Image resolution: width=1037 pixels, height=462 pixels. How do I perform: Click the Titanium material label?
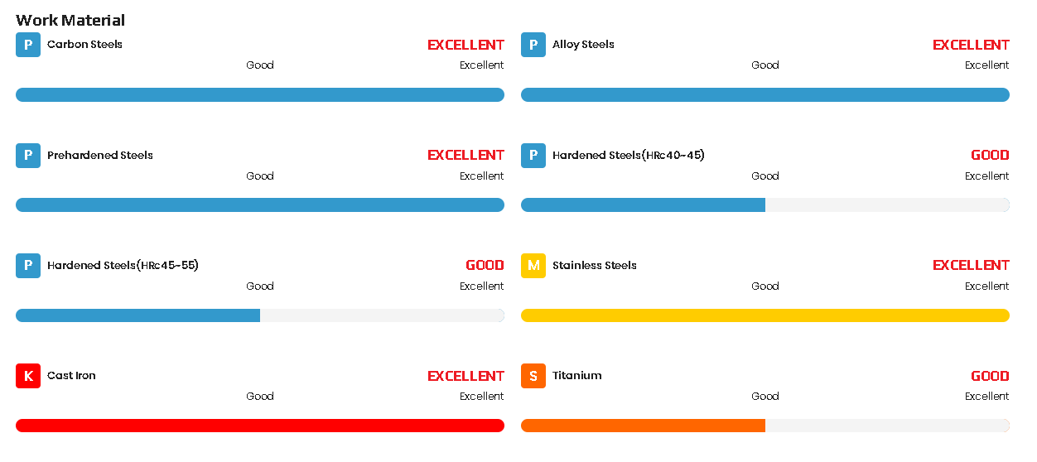click(577, 376)
